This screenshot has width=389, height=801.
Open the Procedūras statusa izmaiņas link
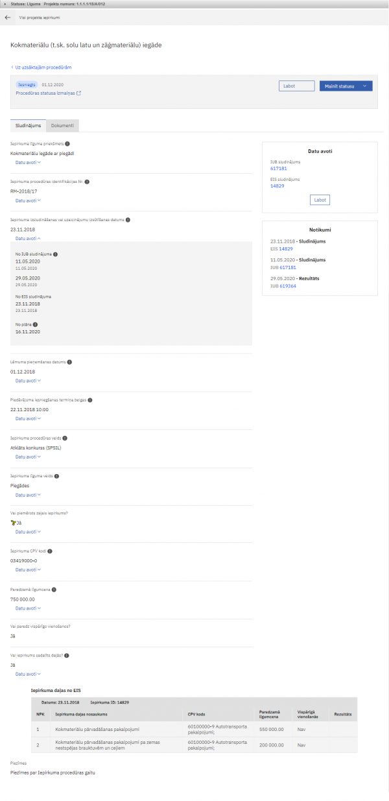pos(48,93)
